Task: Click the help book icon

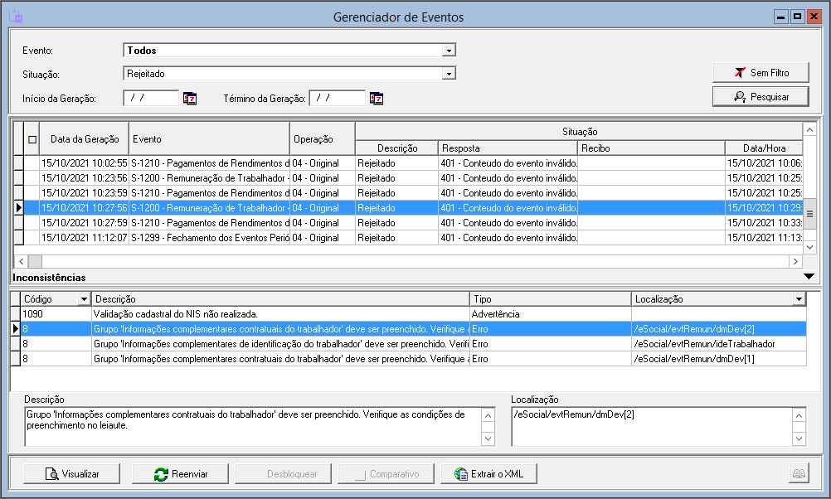Action: click(x=799, y=474)
